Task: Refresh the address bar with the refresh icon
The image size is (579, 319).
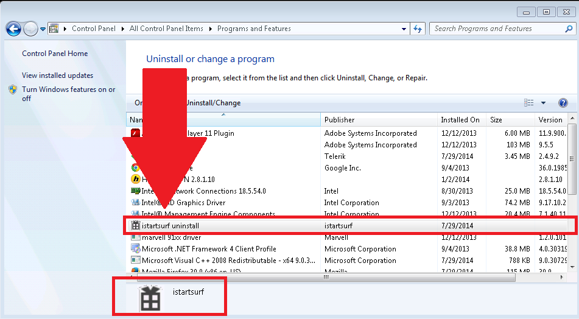Action: [418, 29]
